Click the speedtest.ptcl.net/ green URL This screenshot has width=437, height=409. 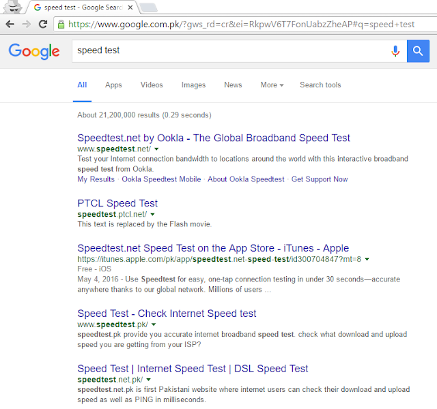(112, 215)
